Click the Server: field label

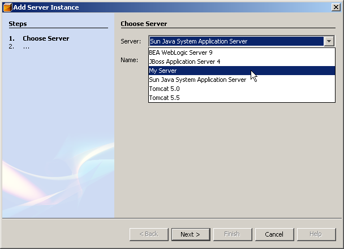click(x=131, y=41)
